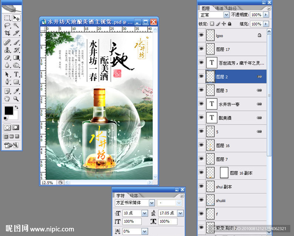Viewport: 294px width, 236px height.
Task: Select the Gradient tool
Action: click(x=16, y=57)
